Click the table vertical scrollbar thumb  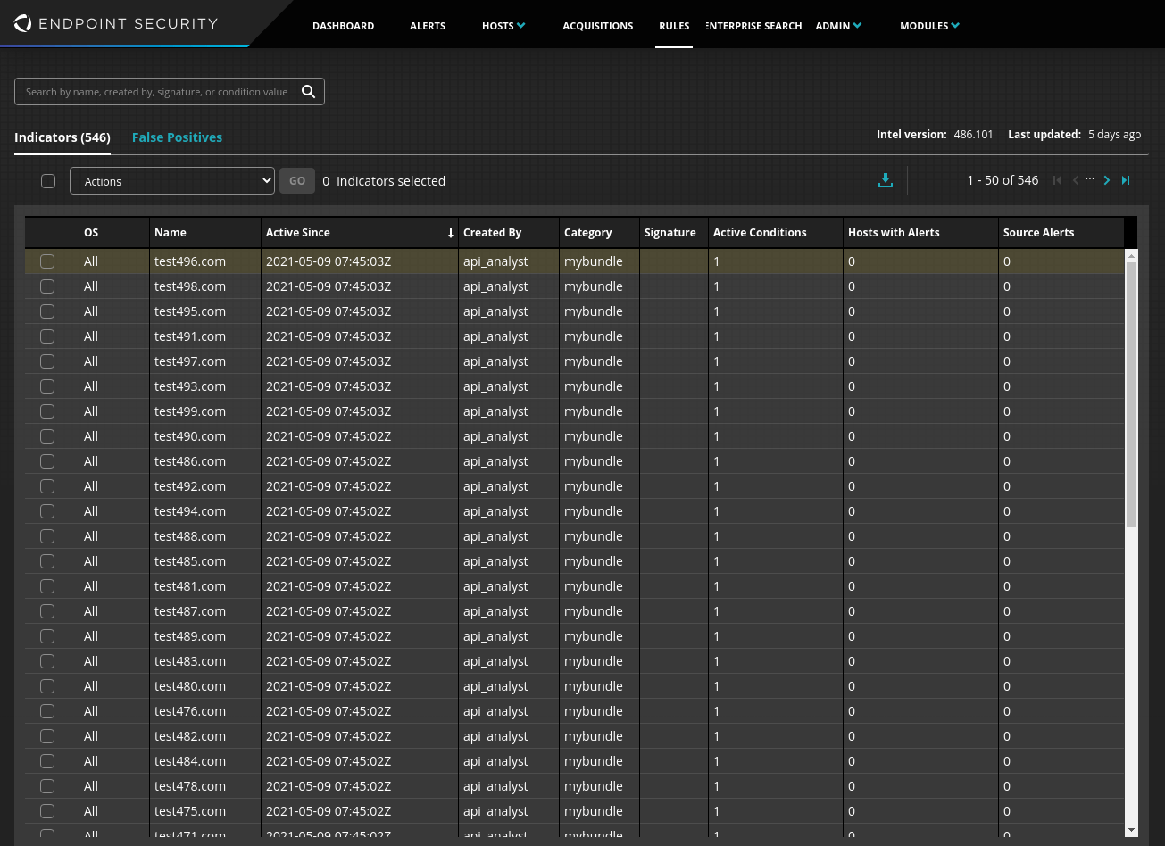pyautogui.click(x=1131, y=393)
